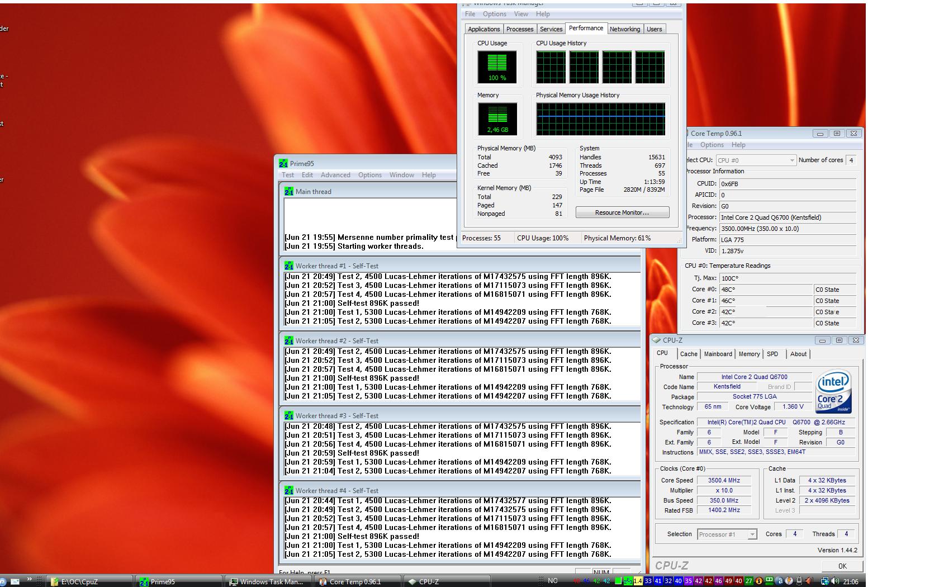Open the Memory tab in CPU-Z

(750, 354)
